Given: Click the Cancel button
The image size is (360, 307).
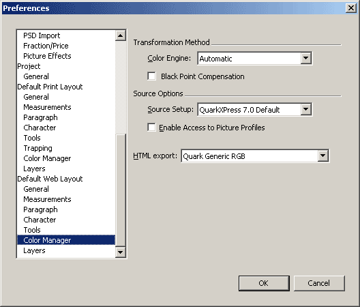Looking at the screenshot, I should tap(319, 283).
